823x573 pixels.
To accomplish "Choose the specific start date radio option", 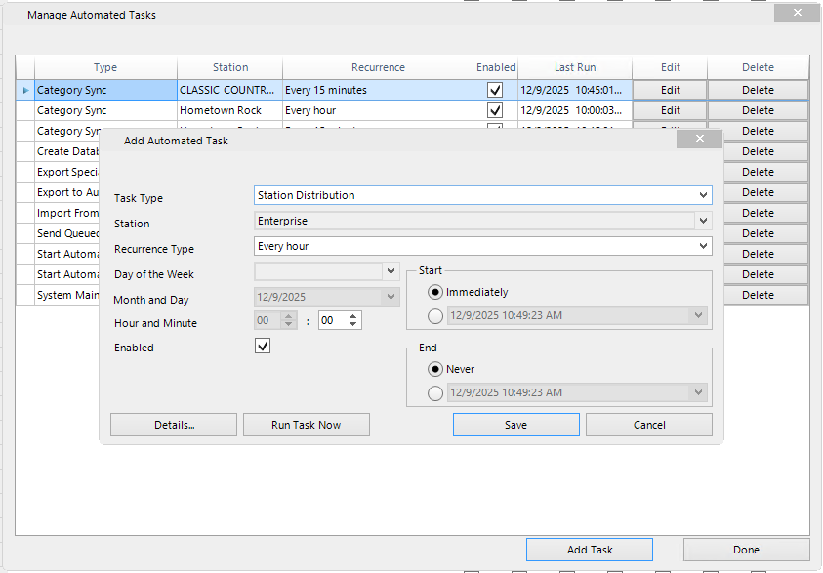I will coord(435,315).
